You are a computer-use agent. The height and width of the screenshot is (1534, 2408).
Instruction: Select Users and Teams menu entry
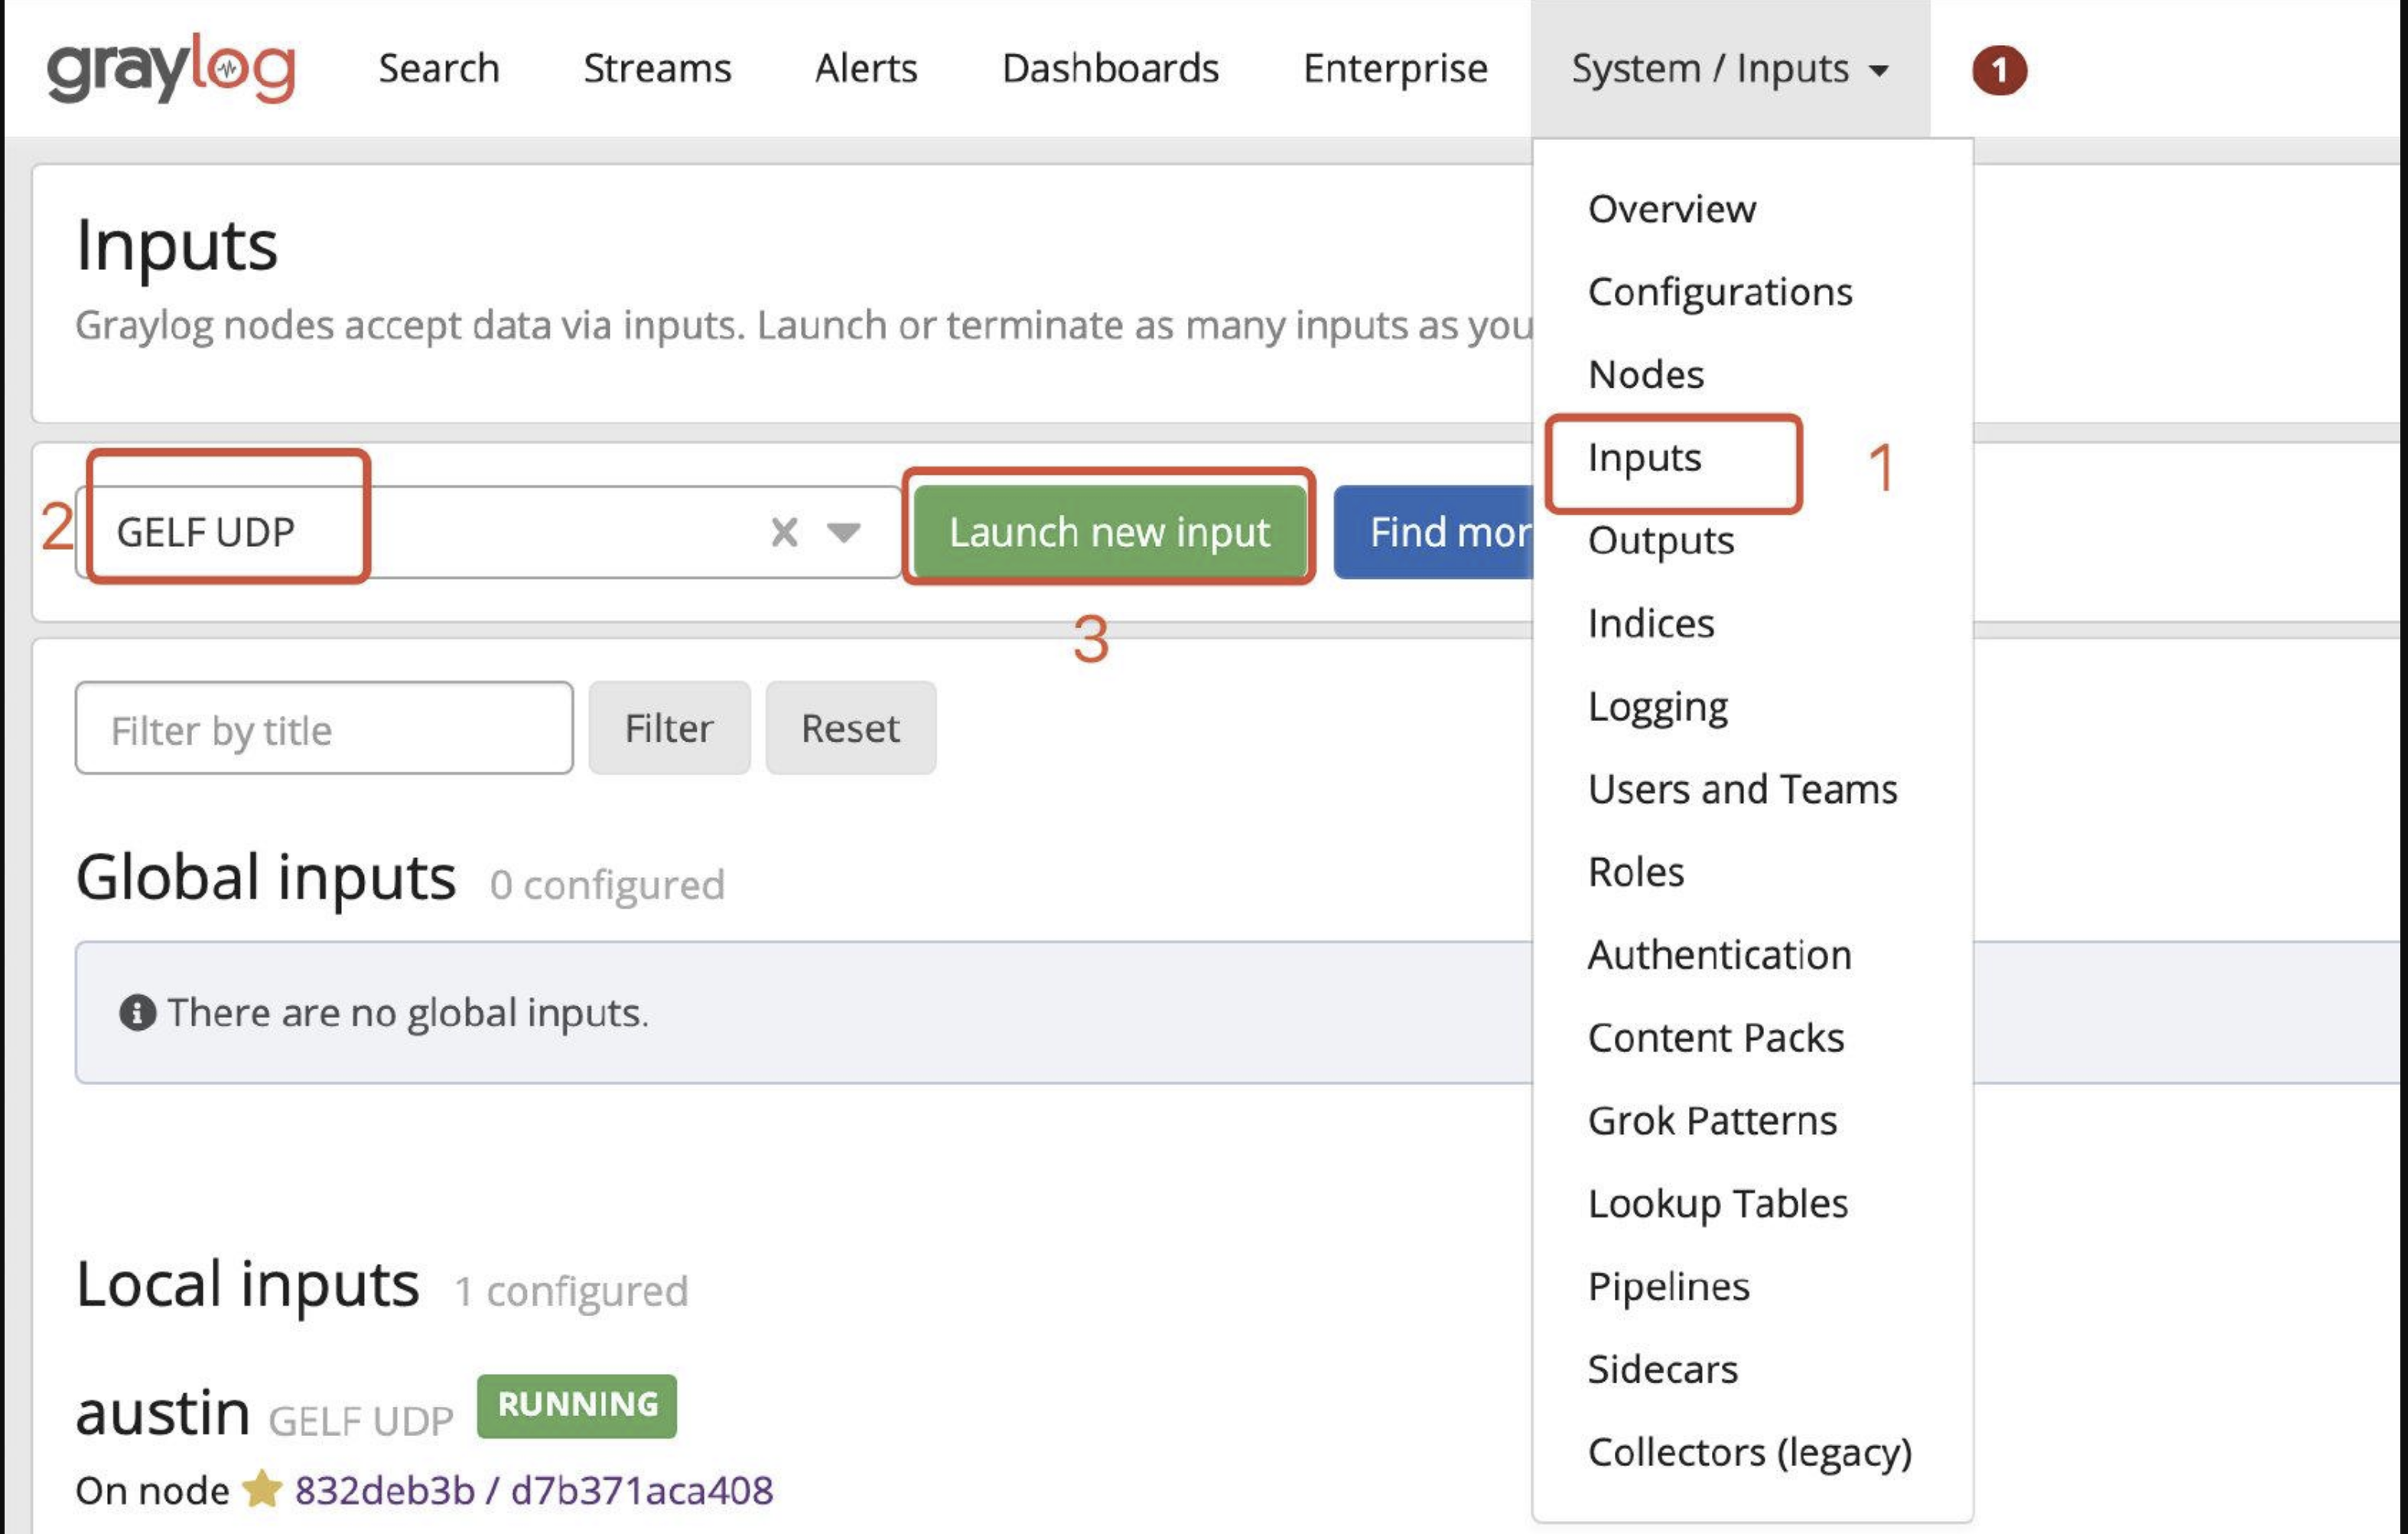click(1742, 789)
